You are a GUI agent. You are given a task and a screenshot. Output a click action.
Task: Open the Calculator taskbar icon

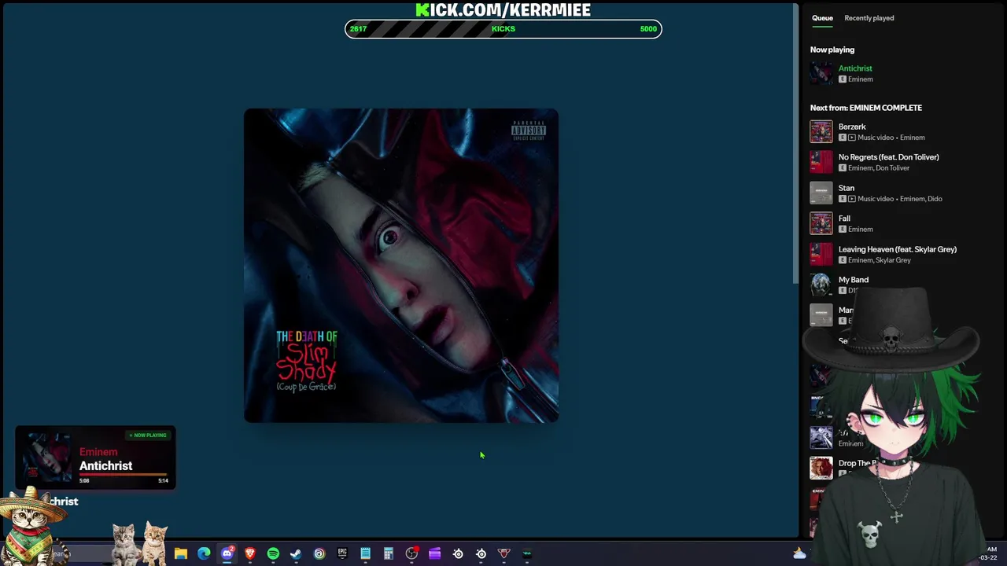tap(388, 553)
